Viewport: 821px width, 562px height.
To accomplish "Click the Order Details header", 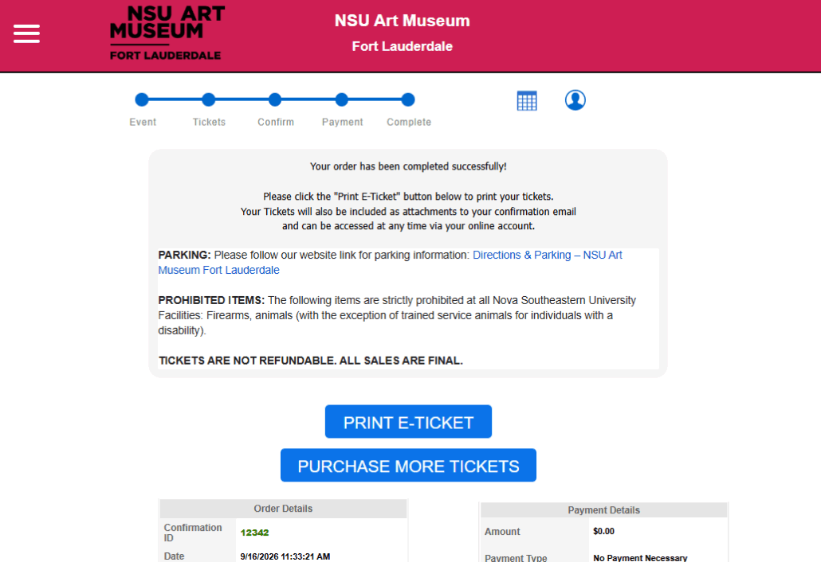I will tap(283, 509).
